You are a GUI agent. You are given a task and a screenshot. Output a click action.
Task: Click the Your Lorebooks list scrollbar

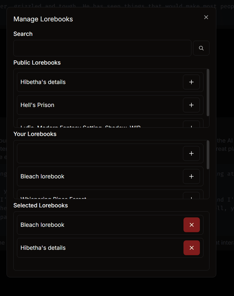pos(208,155)
